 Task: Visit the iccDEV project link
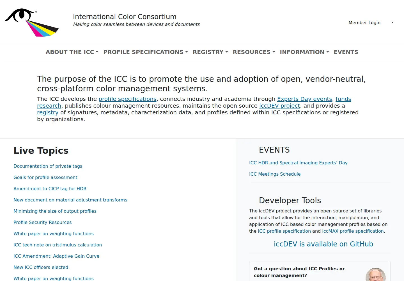coord(279,106)
